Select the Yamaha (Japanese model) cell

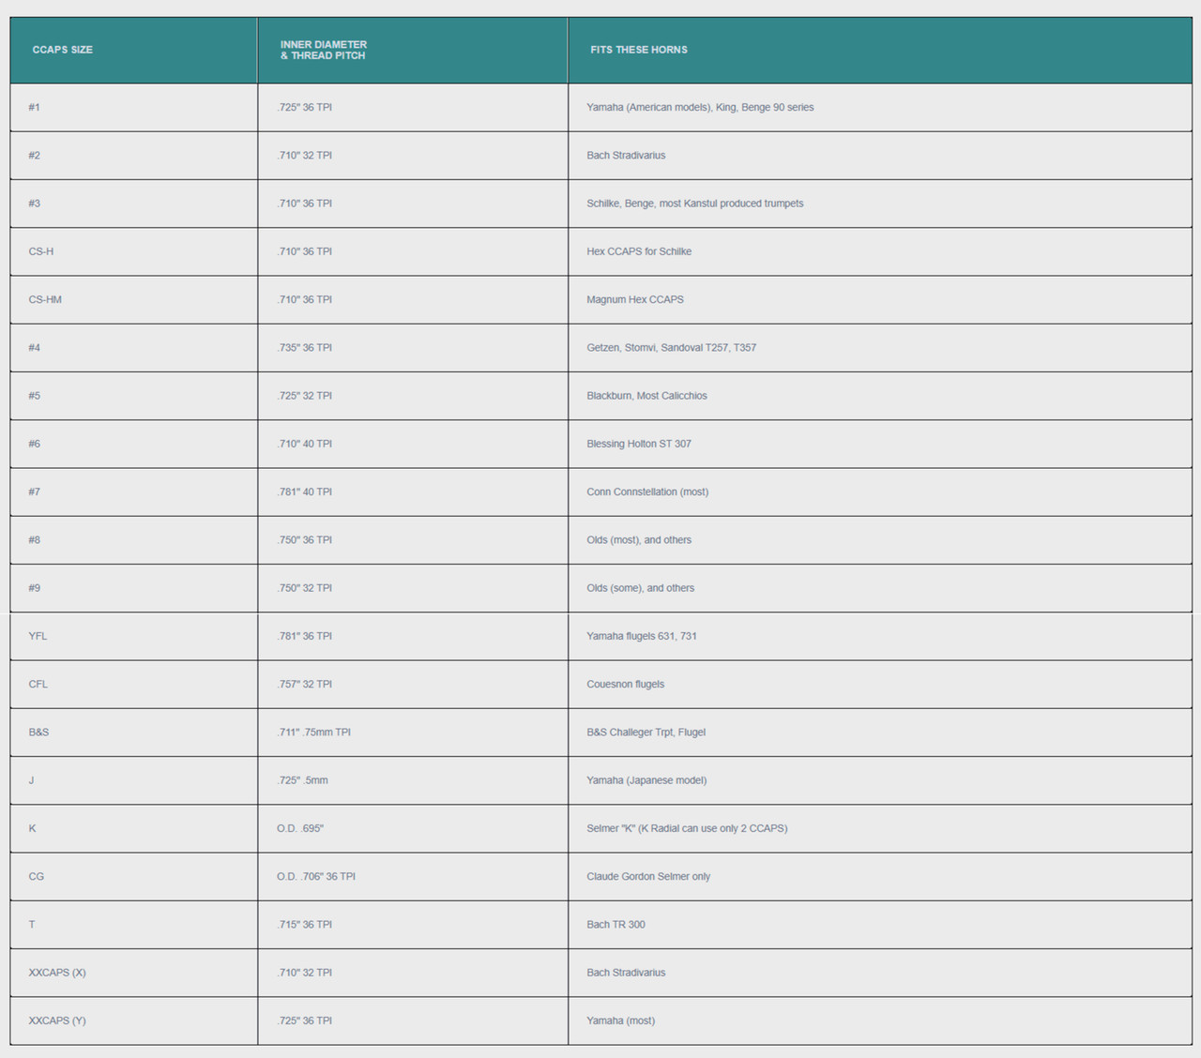880,780
